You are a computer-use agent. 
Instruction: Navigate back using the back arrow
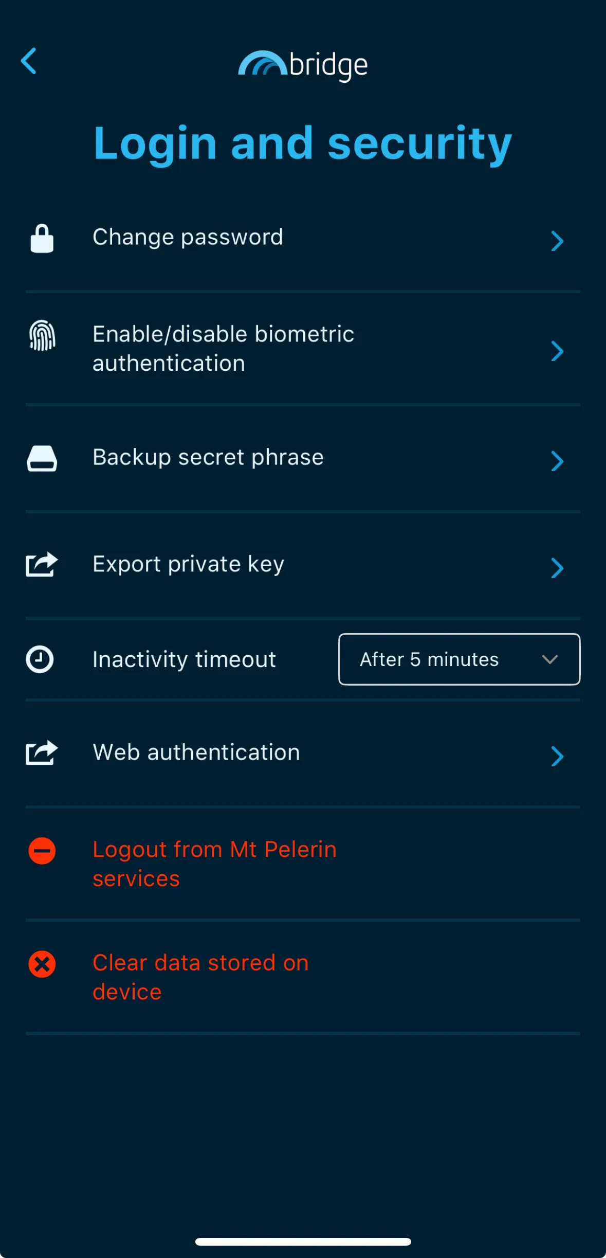tap(29, 61)
